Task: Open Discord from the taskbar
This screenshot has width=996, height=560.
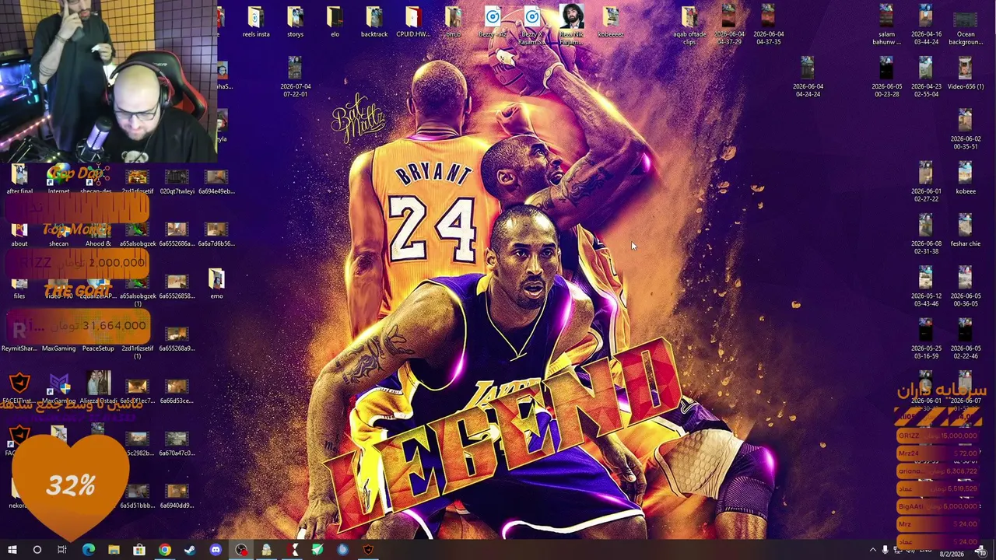Action: [216, 550]
